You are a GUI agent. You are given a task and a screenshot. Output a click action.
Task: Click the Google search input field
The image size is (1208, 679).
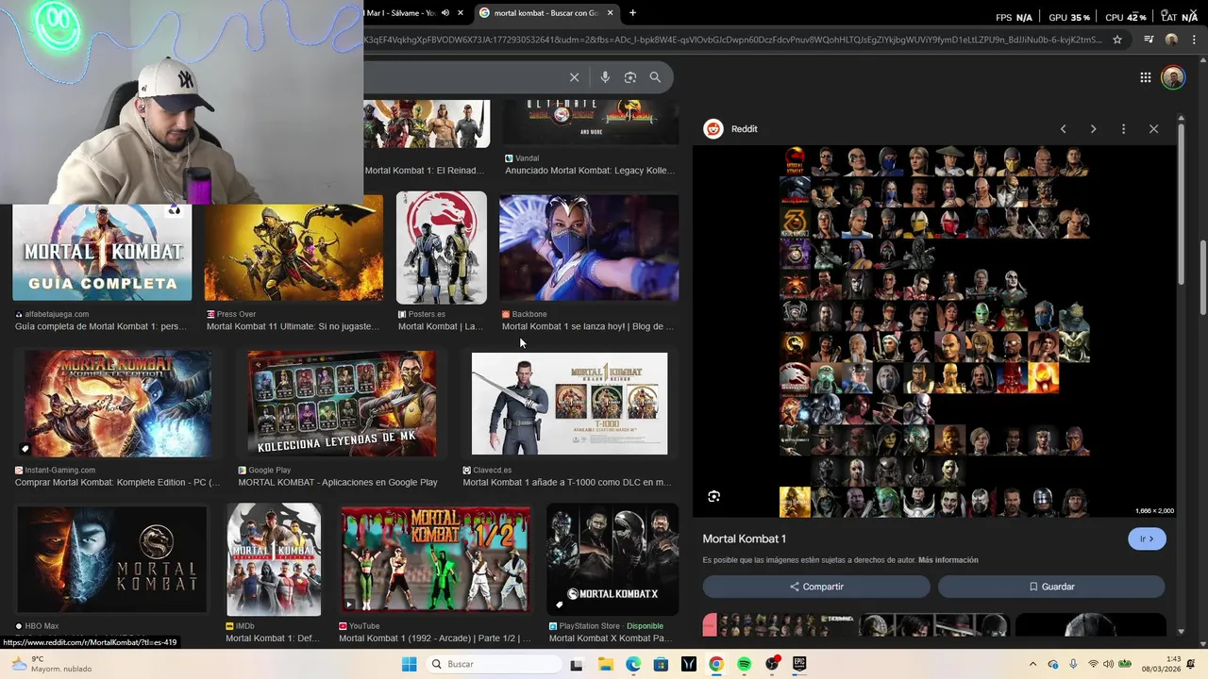point(462,77)
